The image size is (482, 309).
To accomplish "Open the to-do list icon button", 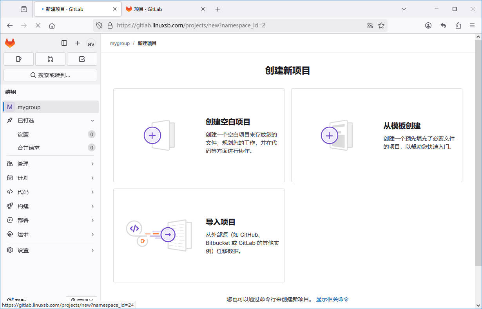I will [82, 59].
